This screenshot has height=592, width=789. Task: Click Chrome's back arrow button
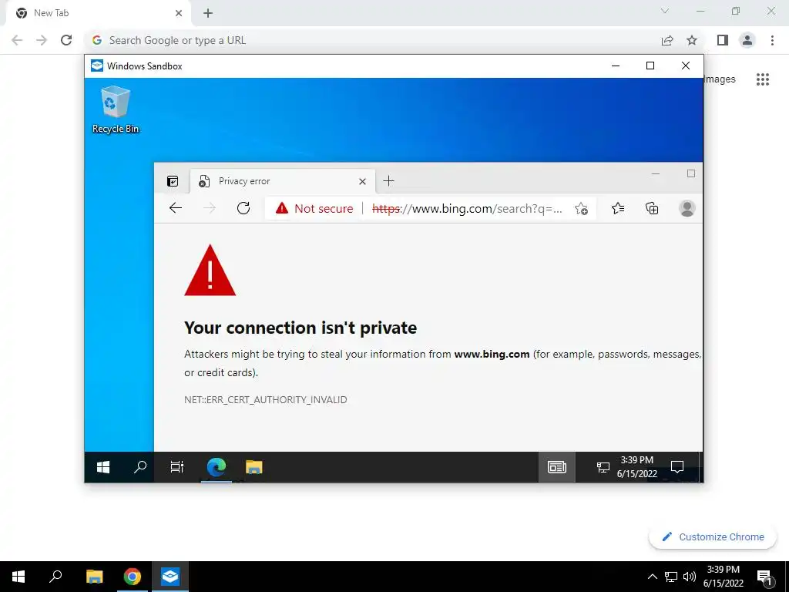[x=17, y=40]
